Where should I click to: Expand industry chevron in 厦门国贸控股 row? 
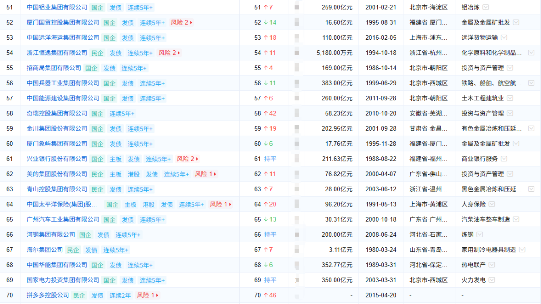coord(516,22)
